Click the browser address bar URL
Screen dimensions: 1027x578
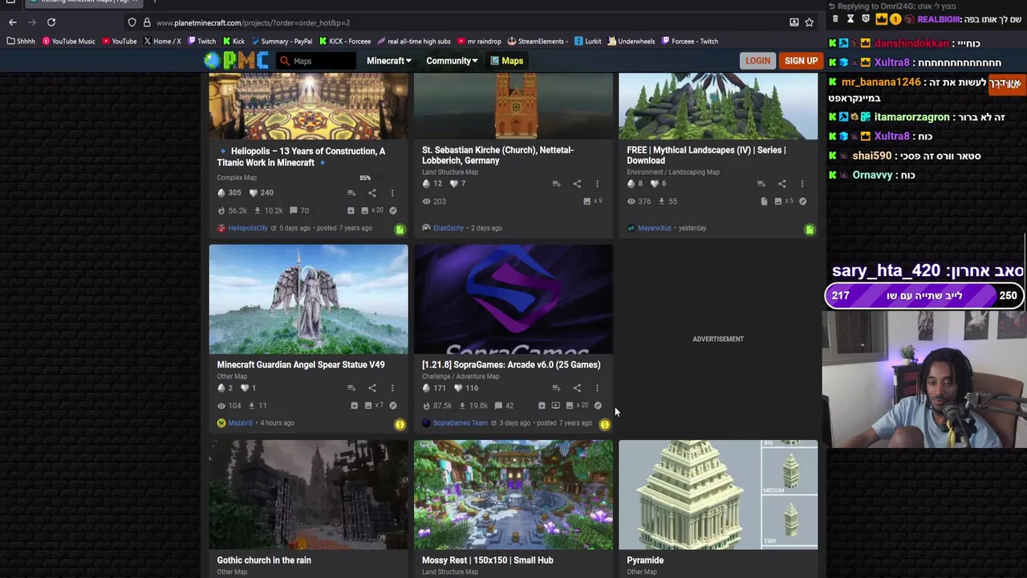coord(253,22)
